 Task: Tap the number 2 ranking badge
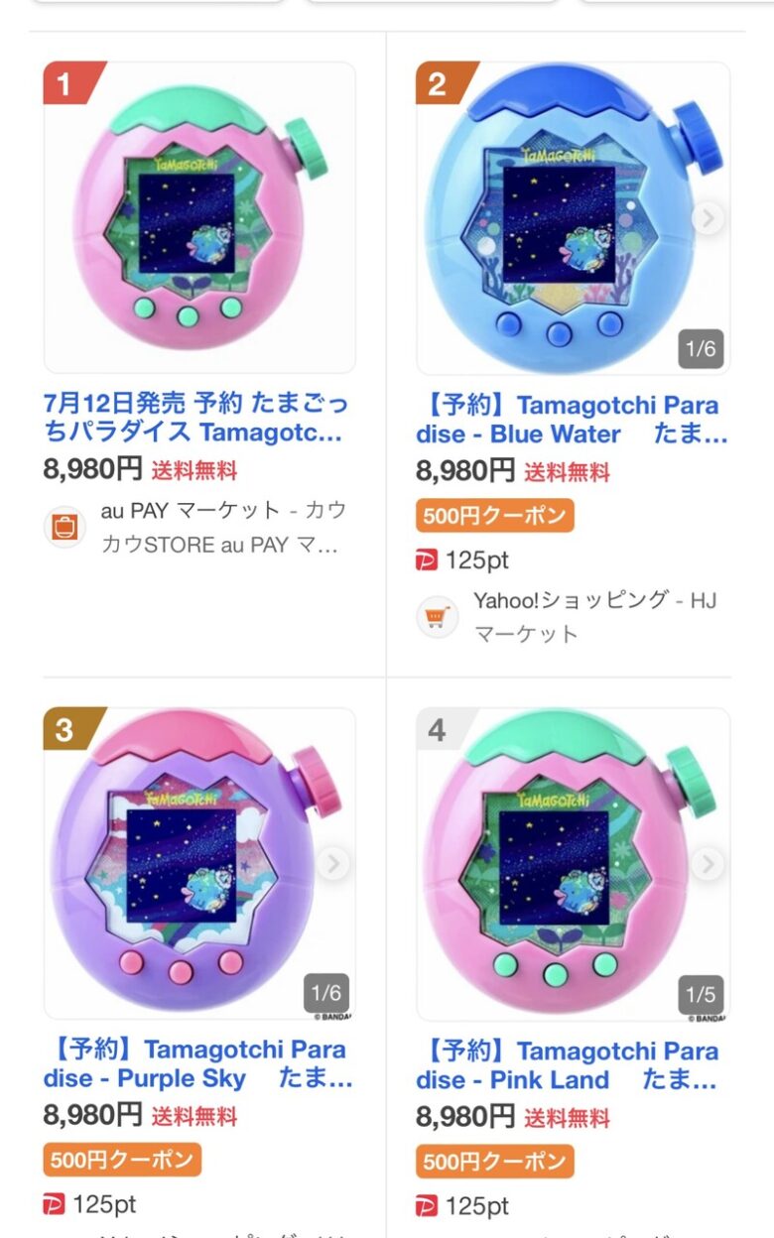[440, 85]
